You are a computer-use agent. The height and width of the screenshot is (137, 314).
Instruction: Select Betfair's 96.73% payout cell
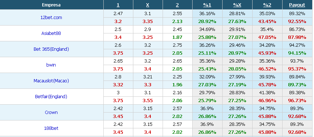297,101
